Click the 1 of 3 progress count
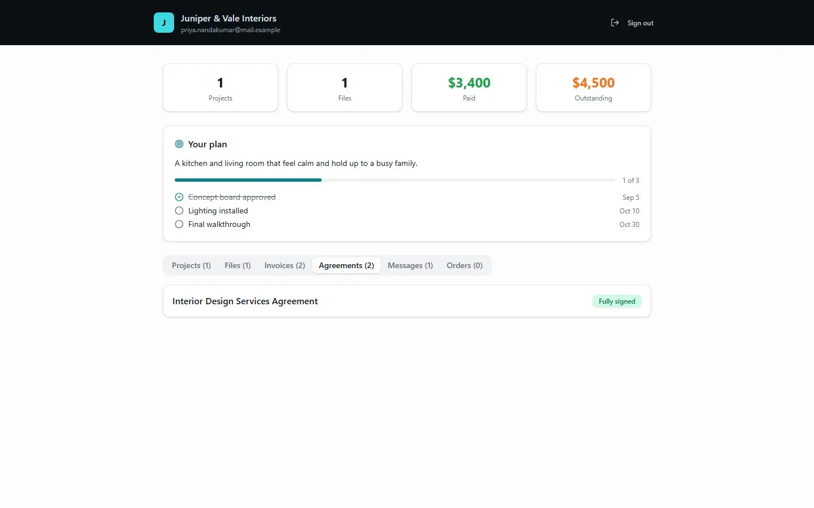The image size is (814, 508). tap(631, 181)
